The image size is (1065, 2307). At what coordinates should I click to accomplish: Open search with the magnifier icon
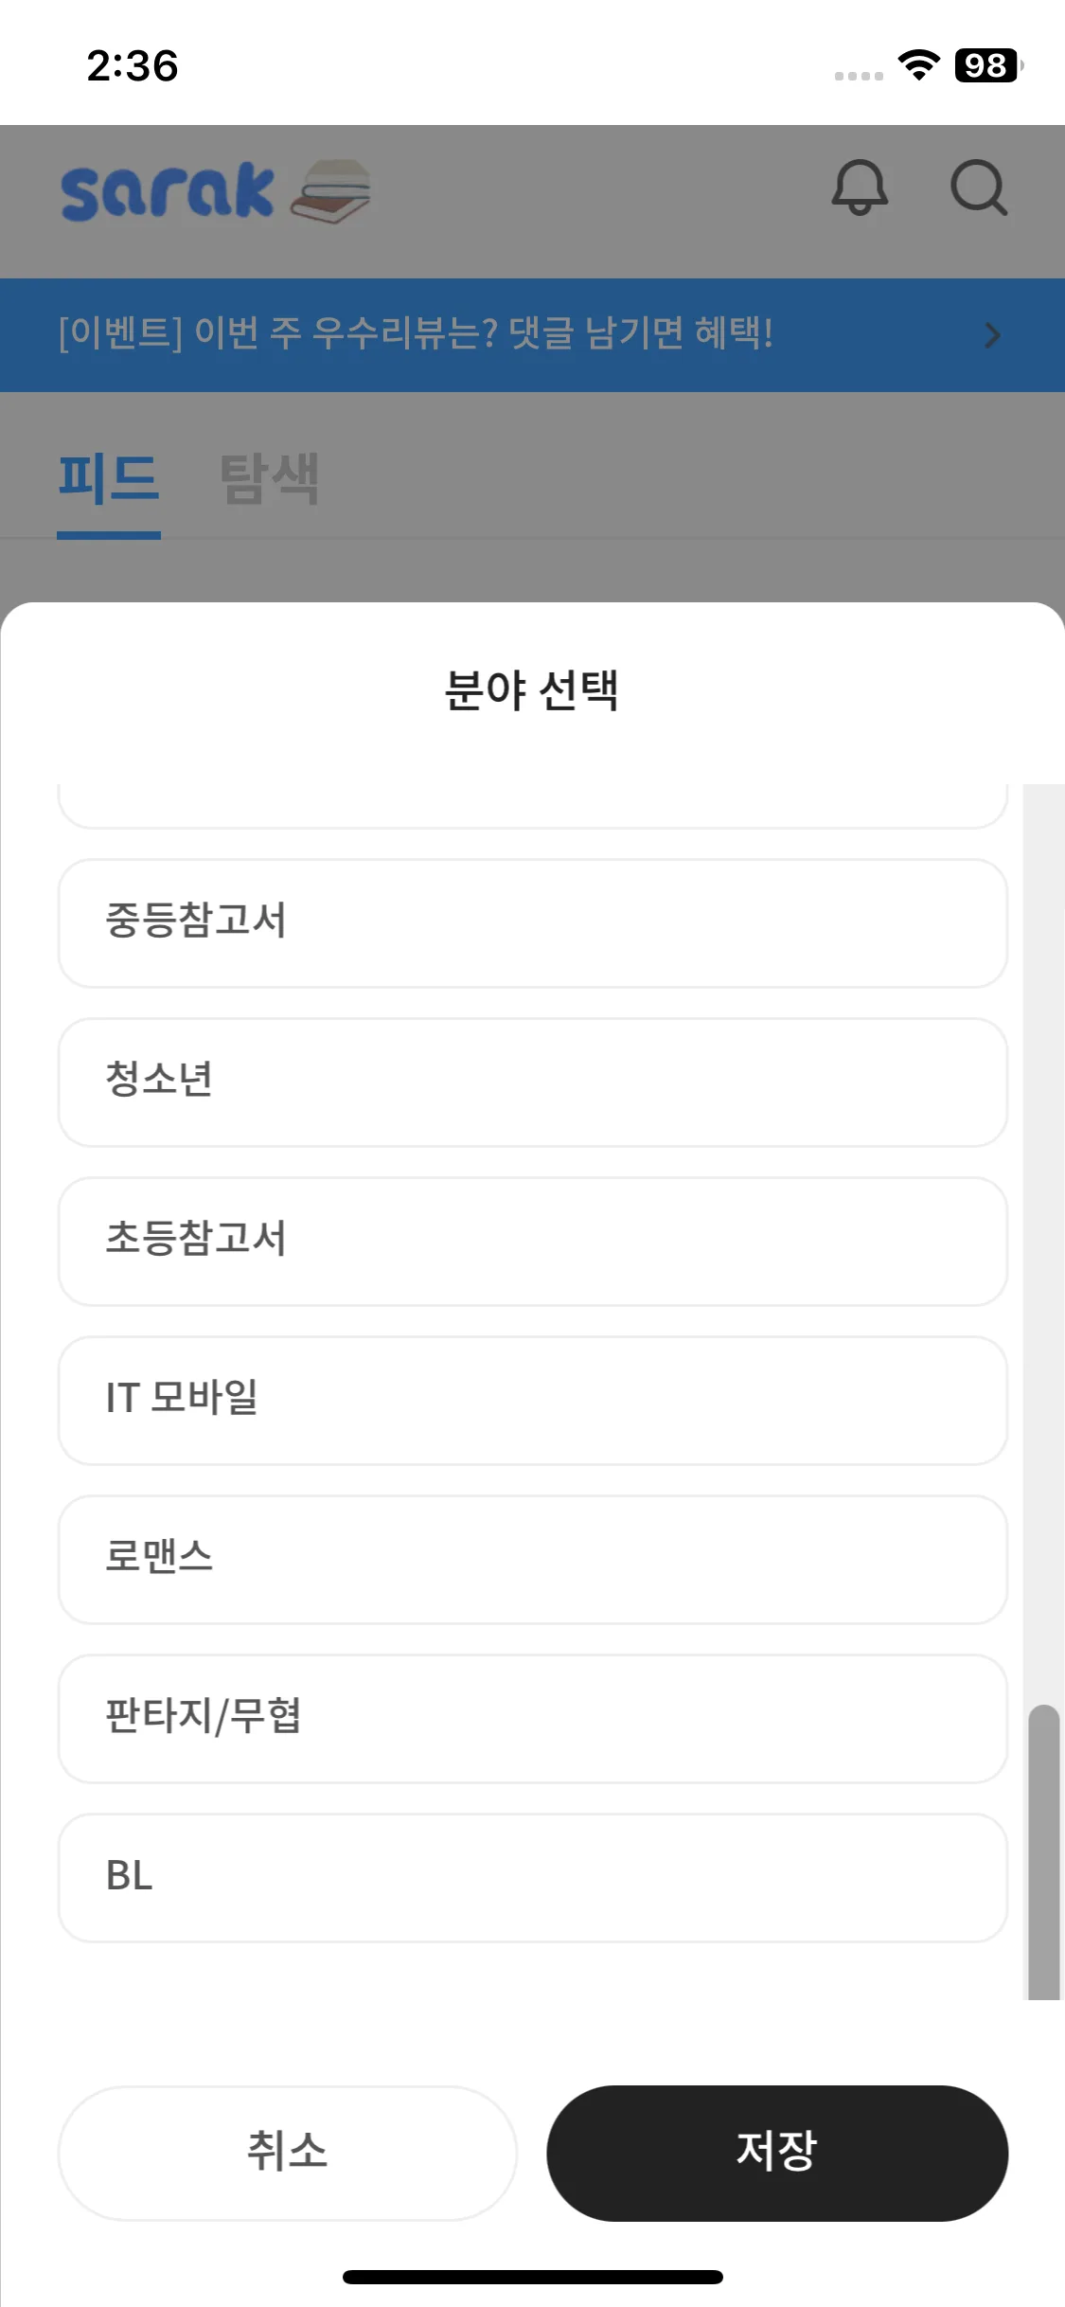click(x=978, y=188)
